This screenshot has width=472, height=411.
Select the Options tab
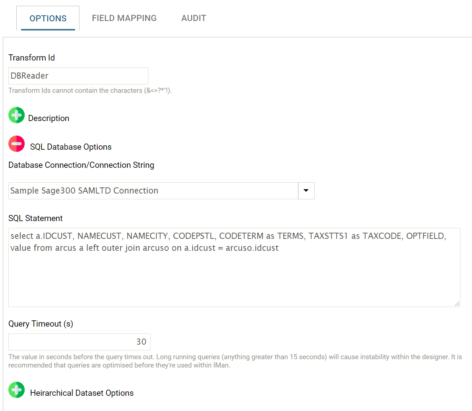48,18
